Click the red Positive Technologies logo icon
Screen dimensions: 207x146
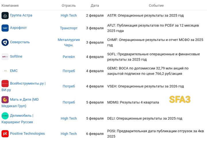[x=5, y=134]
